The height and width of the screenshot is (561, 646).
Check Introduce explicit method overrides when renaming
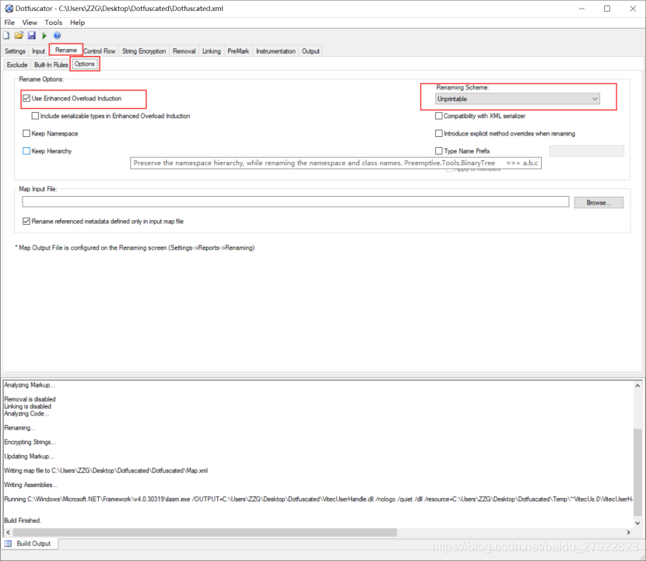pyautogui.click(x=439, y=134)
